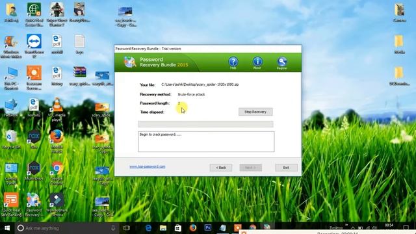This screenshot has width=416, height=234.
Task: Click the greyed-out Next button
Action: [250, 168]
